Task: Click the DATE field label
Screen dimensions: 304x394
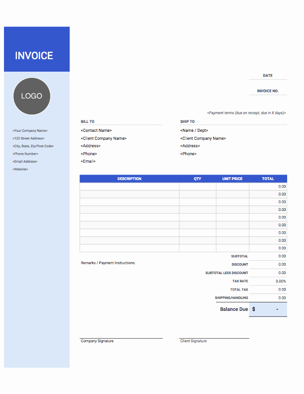Action: coord(268,76)
